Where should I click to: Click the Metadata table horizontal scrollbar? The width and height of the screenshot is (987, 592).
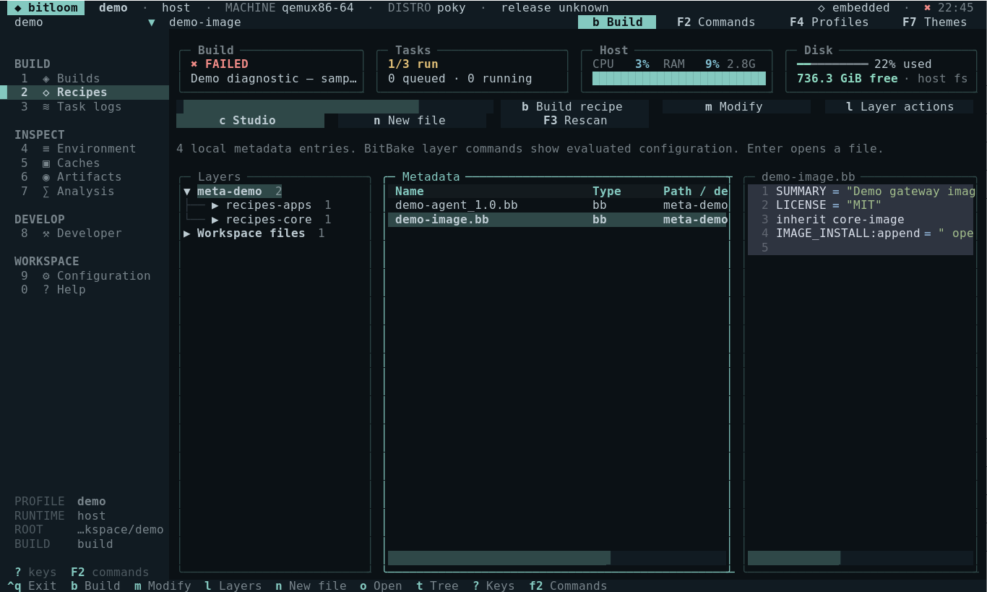click(557, 557)
